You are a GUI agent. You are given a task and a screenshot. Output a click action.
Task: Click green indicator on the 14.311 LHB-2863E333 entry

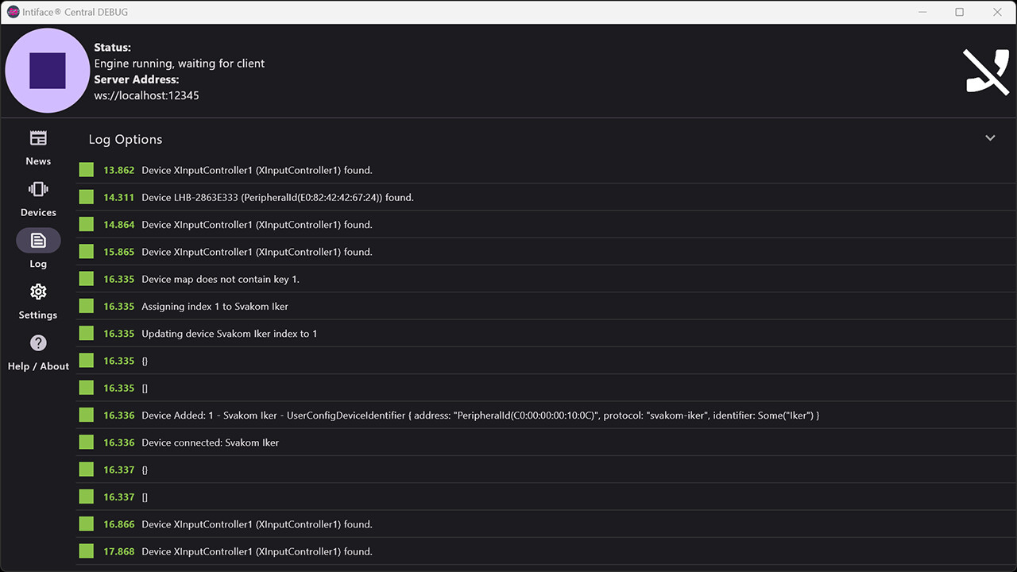pos(86,196)
